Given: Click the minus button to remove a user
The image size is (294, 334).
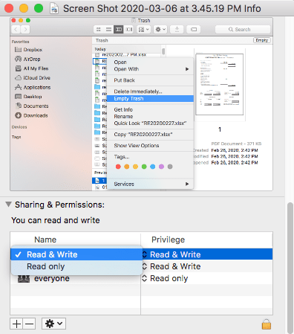Looking at the screenshot, I should [x=29, y=324].
